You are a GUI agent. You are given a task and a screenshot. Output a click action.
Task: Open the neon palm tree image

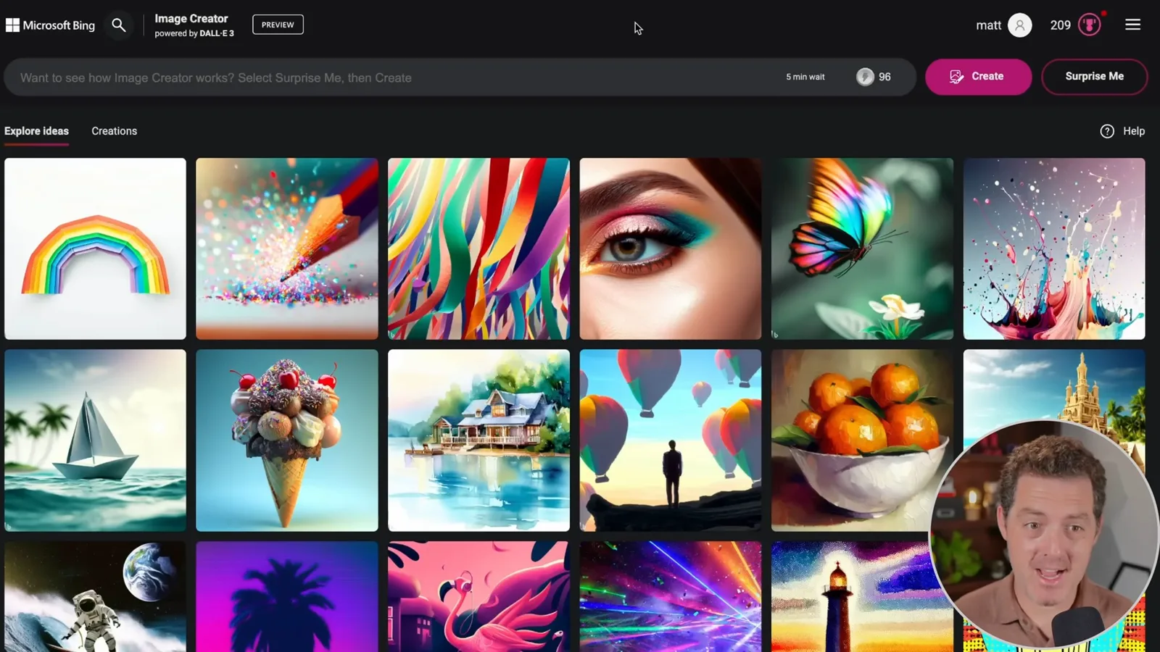pyautogui.click(x=287, y=597)
